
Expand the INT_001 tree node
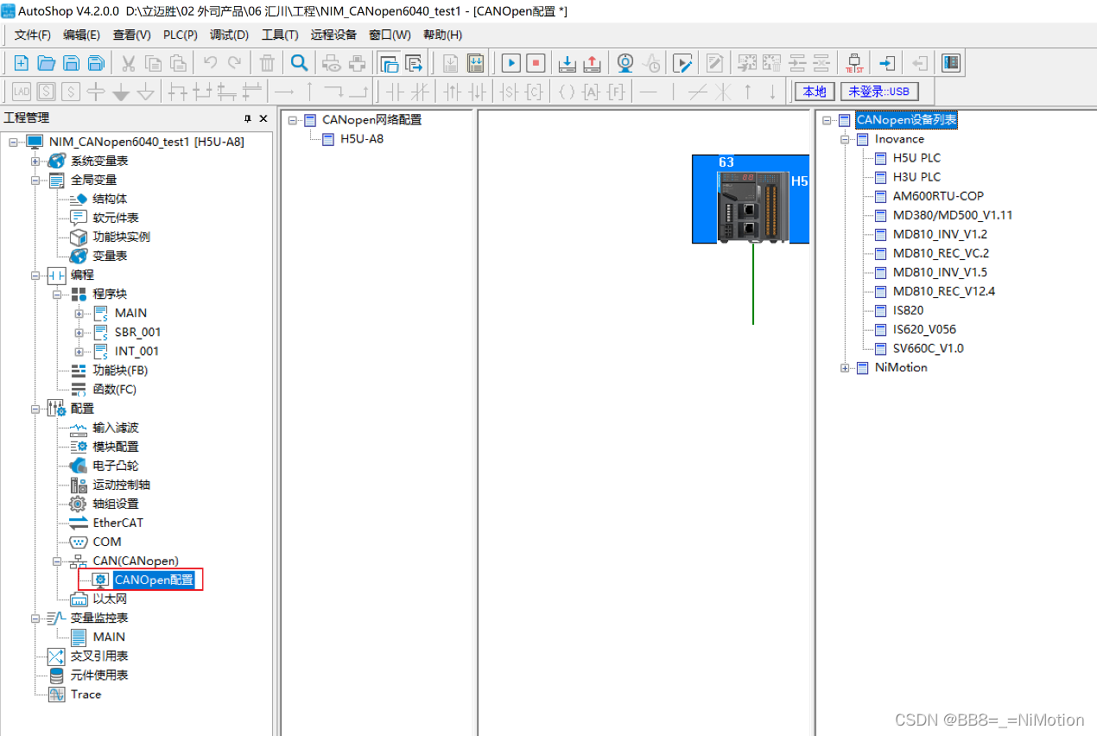point(79,351)
